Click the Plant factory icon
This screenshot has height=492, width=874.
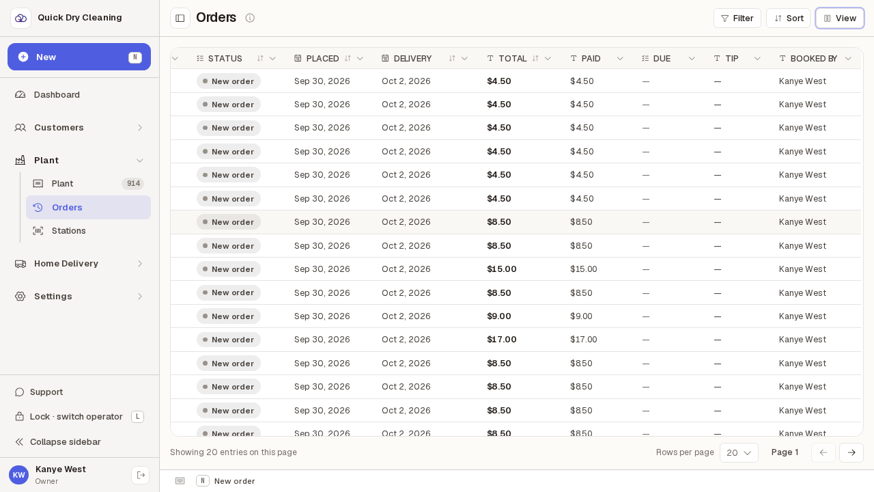20,160
